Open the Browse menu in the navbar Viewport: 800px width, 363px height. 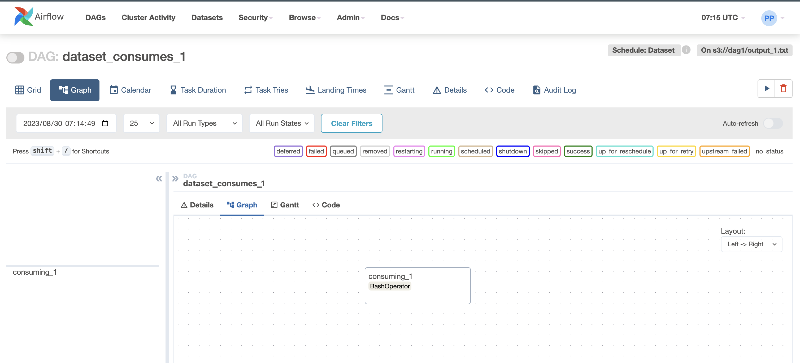click(x=304, y=18)
